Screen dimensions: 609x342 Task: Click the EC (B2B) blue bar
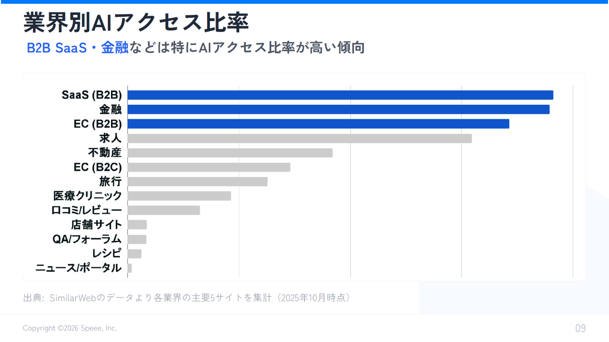pos(318,124)
